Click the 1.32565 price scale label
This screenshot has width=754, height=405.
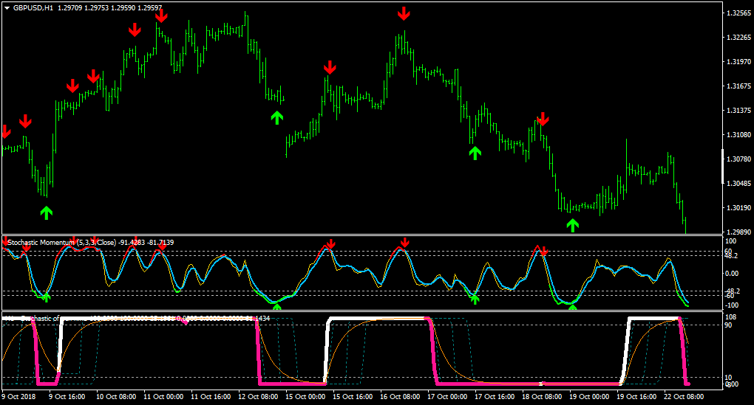pos(739,13)
